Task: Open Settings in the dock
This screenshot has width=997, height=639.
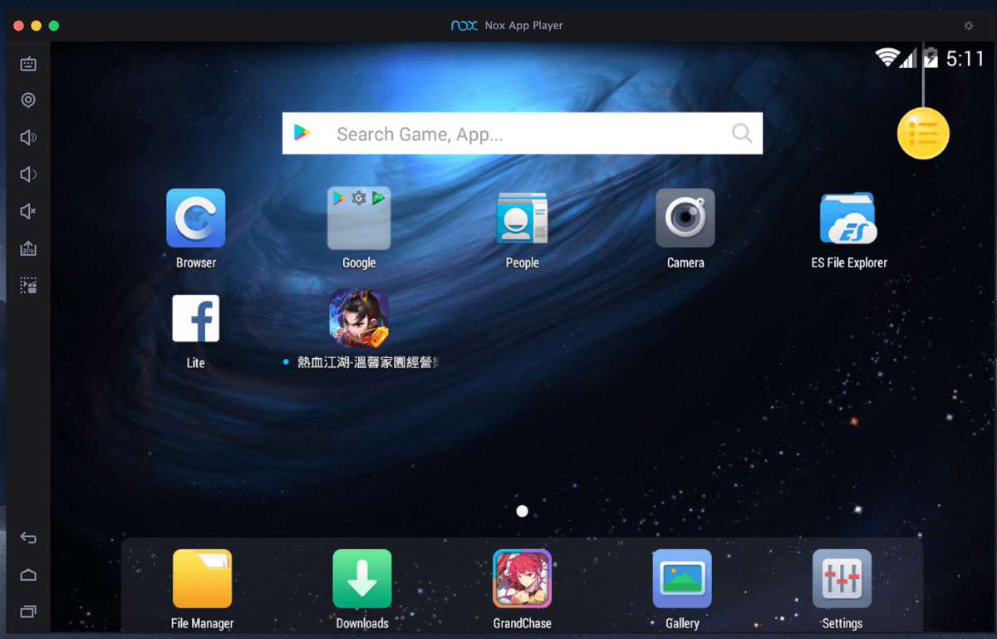Action: pyautogui.click(x=842, y=578)
